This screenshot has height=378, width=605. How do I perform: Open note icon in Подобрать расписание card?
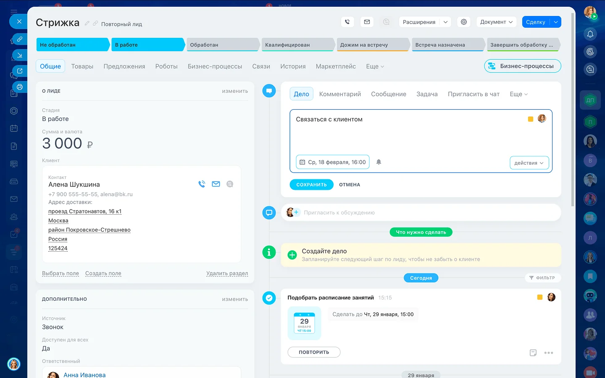click(x=533, y=353)
